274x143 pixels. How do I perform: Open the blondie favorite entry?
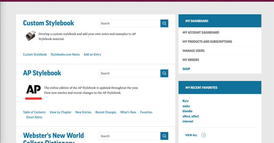tap(187, 111)
